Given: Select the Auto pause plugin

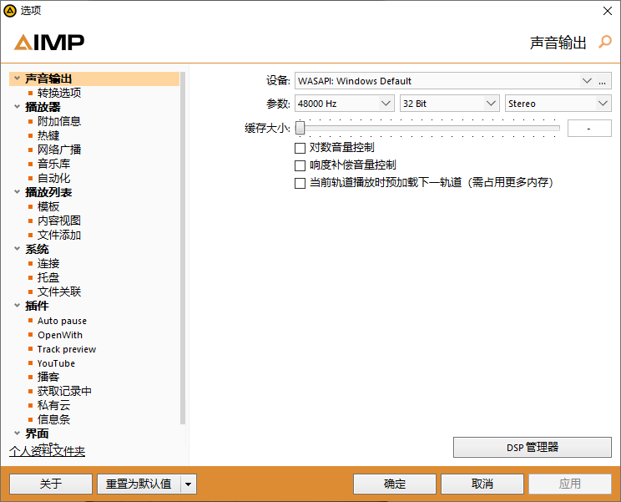Looking at the screenshot, I should tap(62, 321).
